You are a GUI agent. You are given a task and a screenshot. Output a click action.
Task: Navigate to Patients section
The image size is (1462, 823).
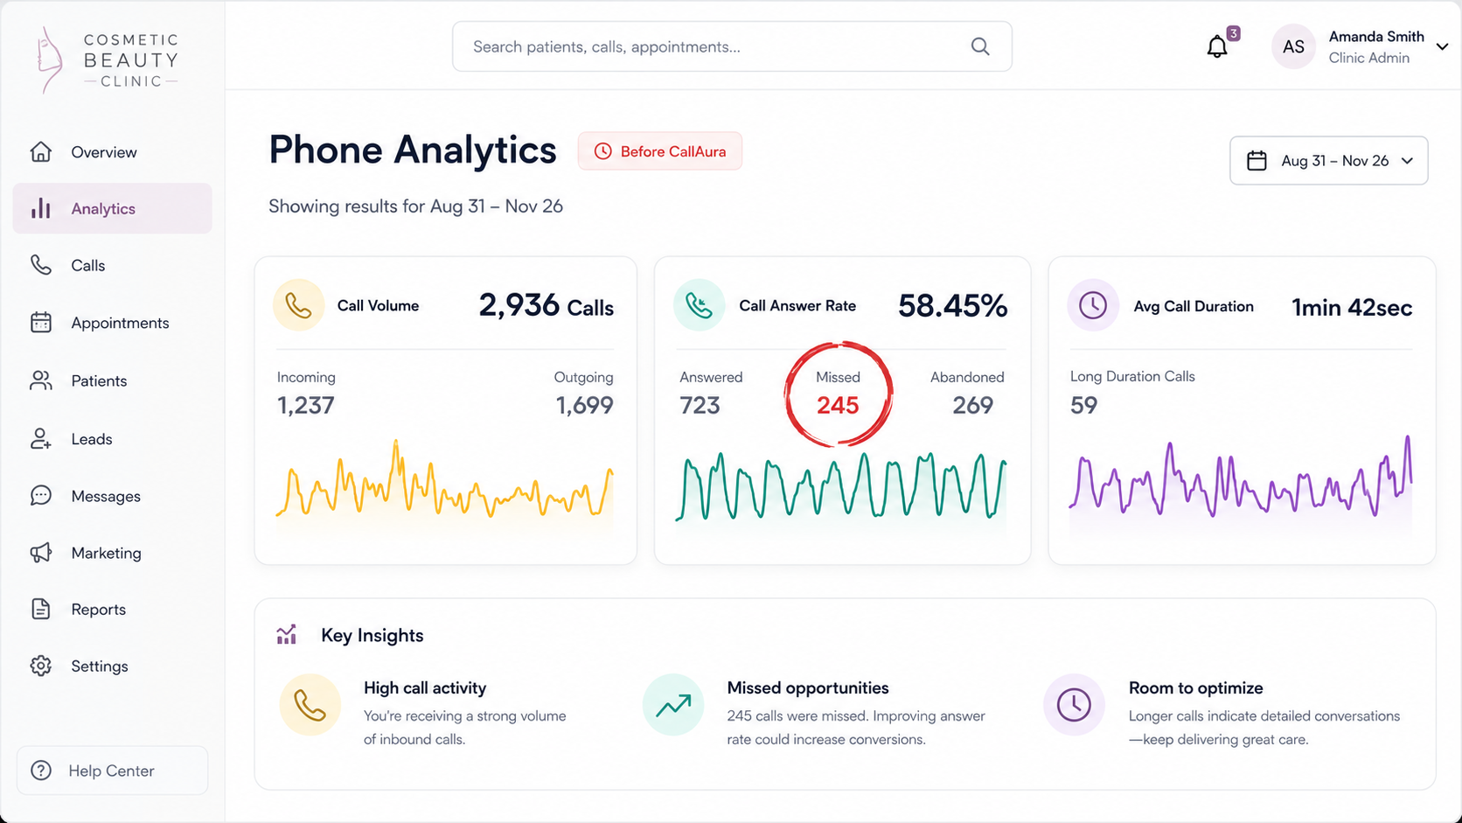[113, 380]
